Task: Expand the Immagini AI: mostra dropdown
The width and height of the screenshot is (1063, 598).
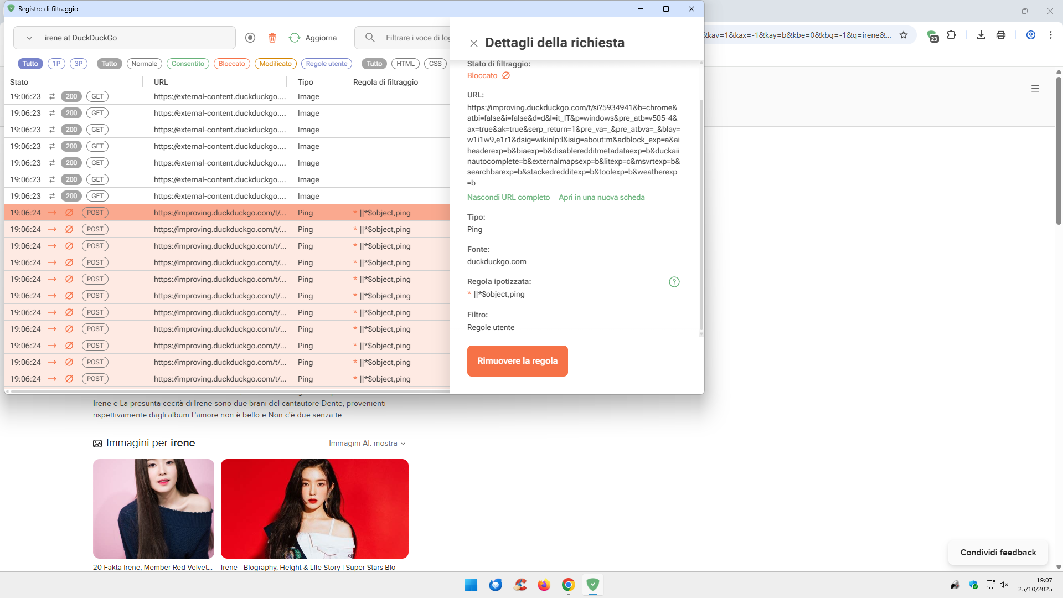Action: click(x=368, y=444)
